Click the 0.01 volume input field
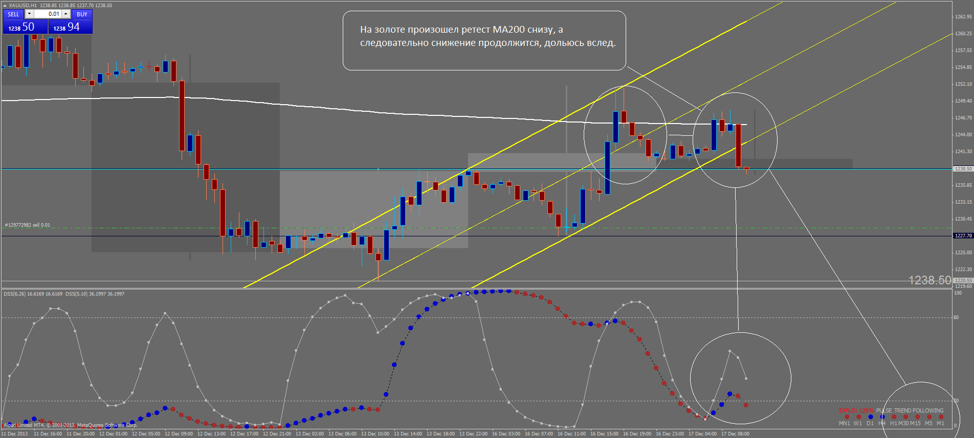The image size is (974, 438). pyautogui.click(x=48, y=14)
